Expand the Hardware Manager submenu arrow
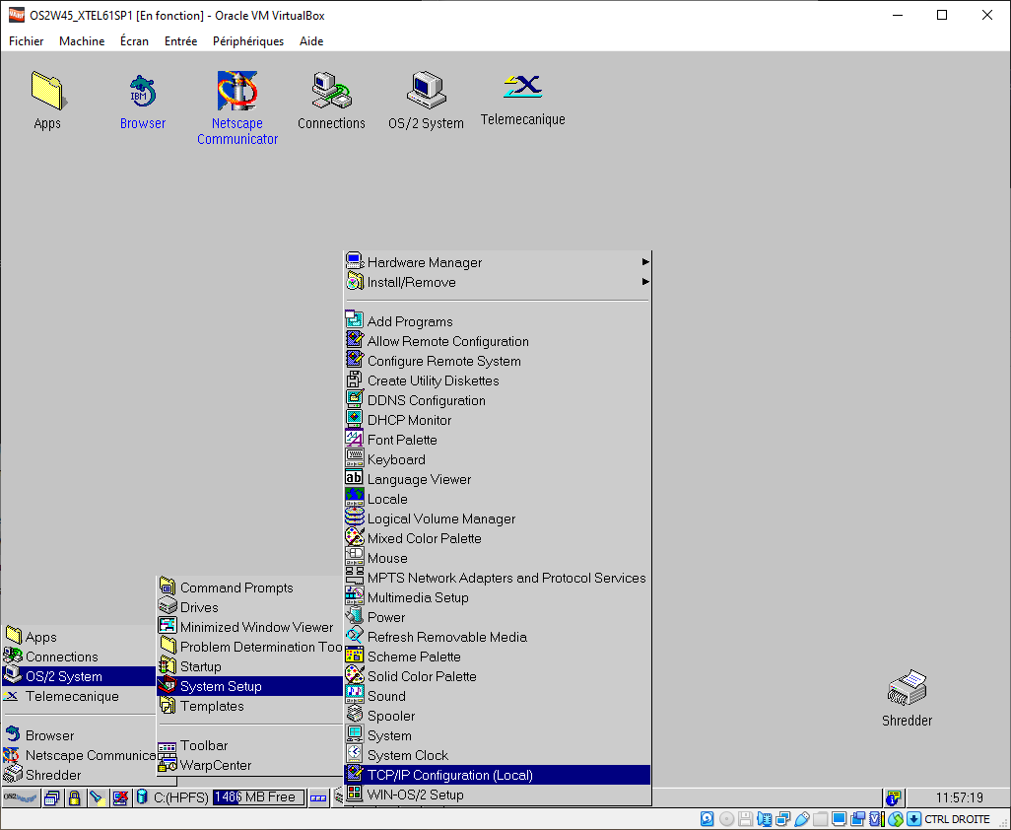The image size is (1011, 830). click(645, 262)
